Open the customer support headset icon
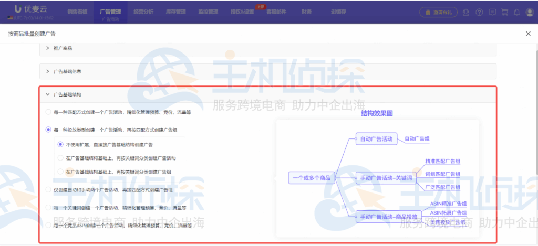538x246 pixels. [x=465, y=12]
